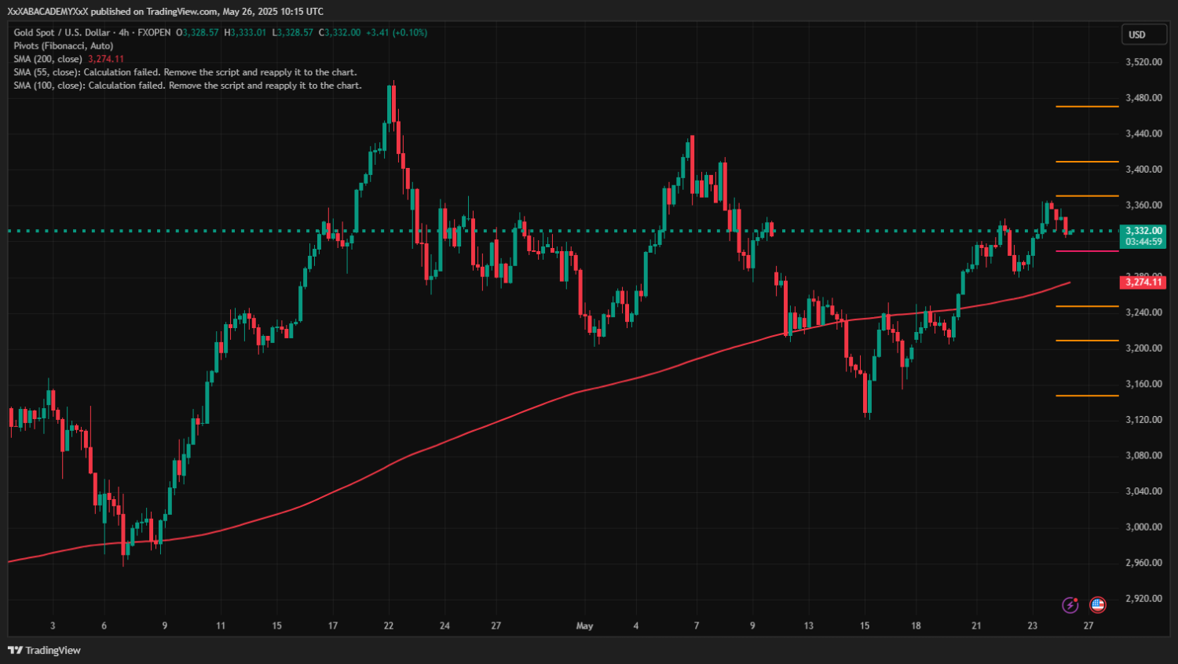Screen dimensions: 1178x664
Task: Click the 3,520.00 price axis label
Action: pyautogui.click(x=1143, y=62)
